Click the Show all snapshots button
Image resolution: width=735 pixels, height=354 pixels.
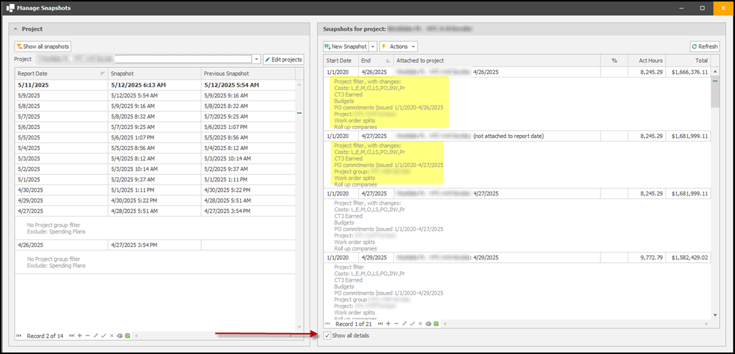(43, 46)
